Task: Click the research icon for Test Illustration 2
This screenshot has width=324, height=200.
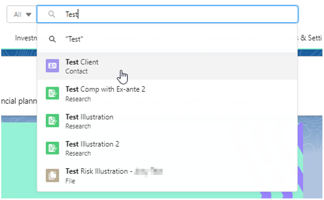Action: pyautogui.click(x=52, y=148)
